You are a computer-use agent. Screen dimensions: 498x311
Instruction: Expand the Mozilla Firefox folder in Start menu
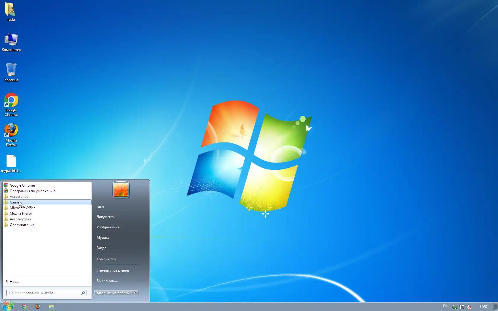coord(47,214)
